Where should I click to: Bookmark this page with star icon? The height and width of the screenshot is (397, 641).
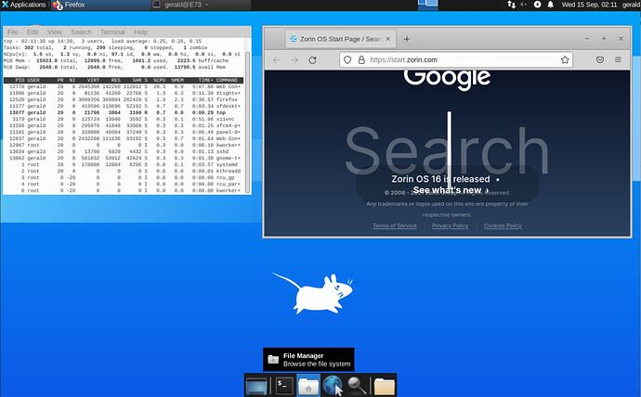[x=565, y=60]
